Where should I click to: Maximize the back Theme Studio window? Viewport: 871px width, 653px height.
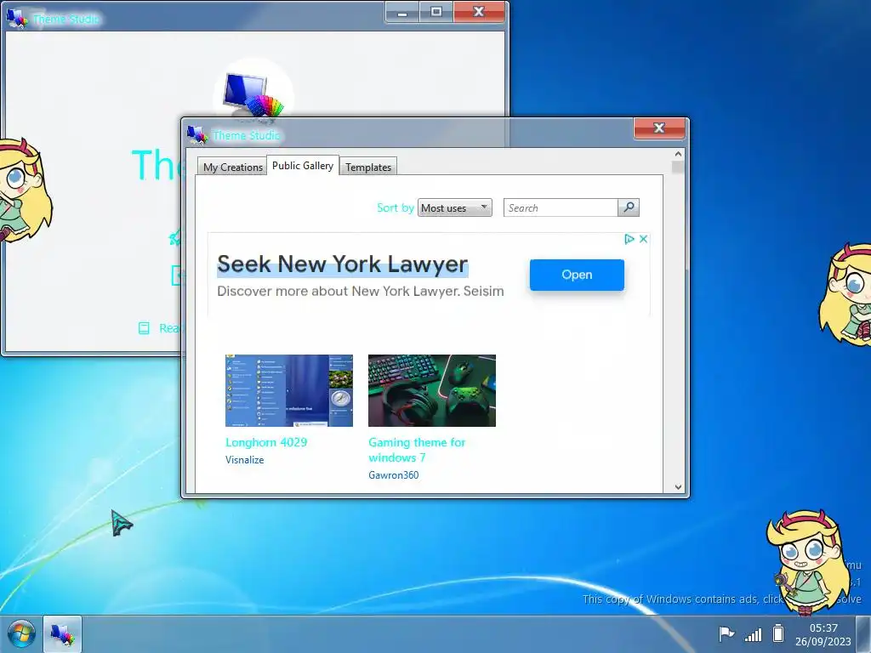point(436,12)
